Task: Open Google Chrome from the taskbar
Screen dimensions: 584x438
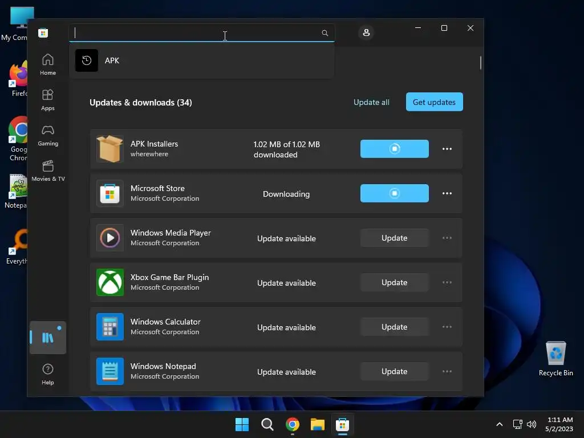Action: coord(293,424)
